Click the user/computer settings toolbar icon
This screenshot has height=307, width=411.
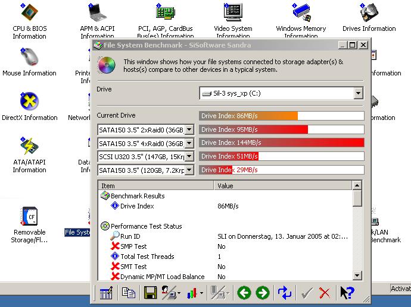pos(169,293)
